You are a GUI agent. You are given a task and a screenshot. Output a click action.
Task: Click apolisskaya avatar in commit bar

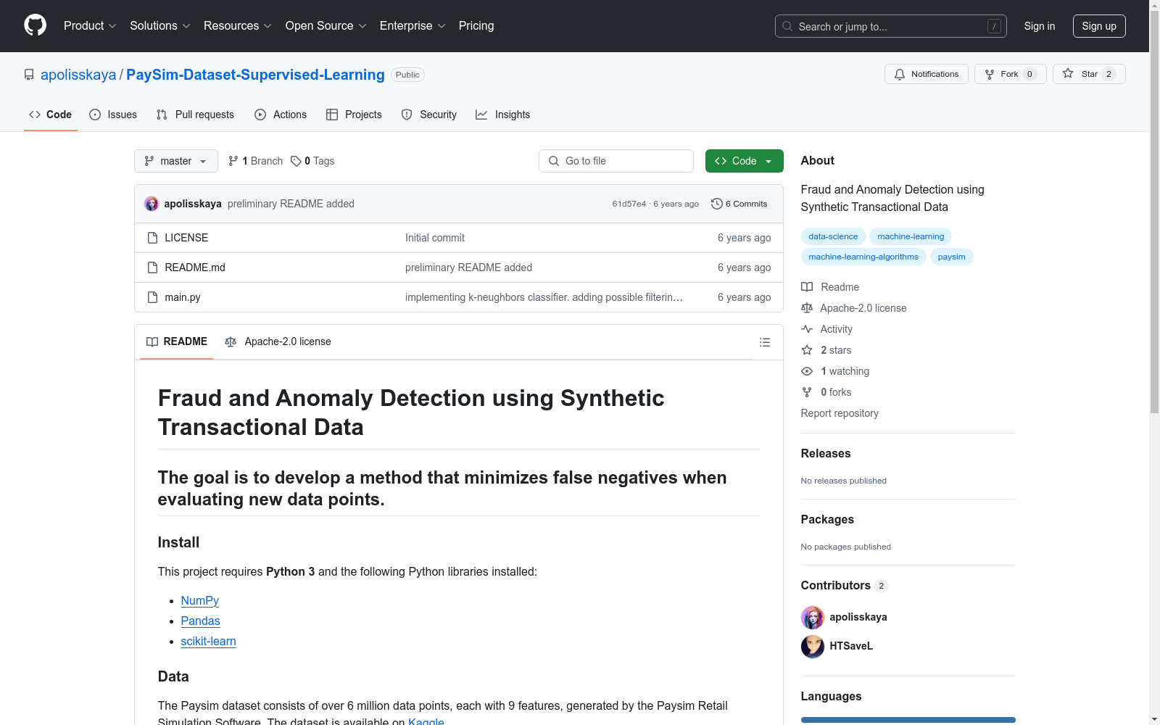coord(152,204)
